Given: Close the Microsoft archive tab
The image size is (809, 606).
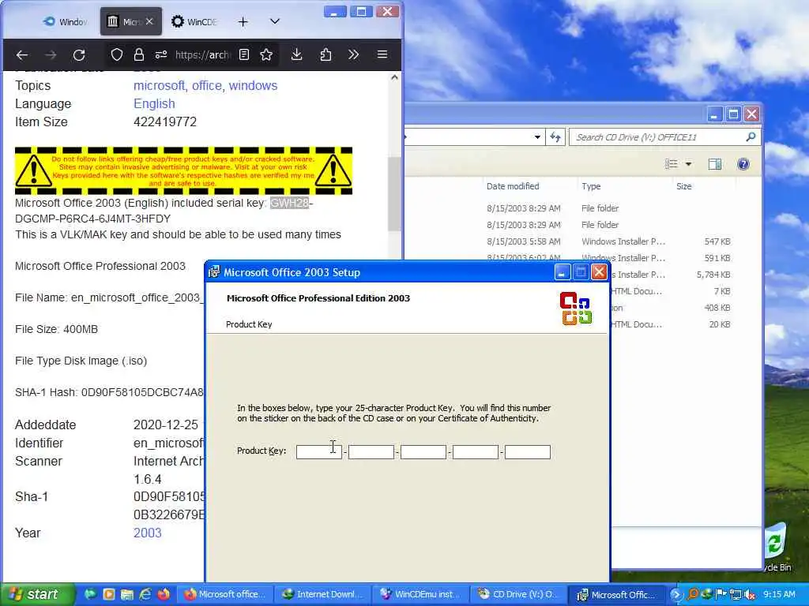Looking at the screenshot, I should tap(149, 21).
